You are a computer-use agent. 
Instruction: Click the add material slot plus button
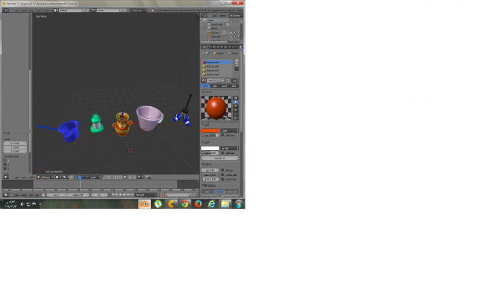coord(236,60)
